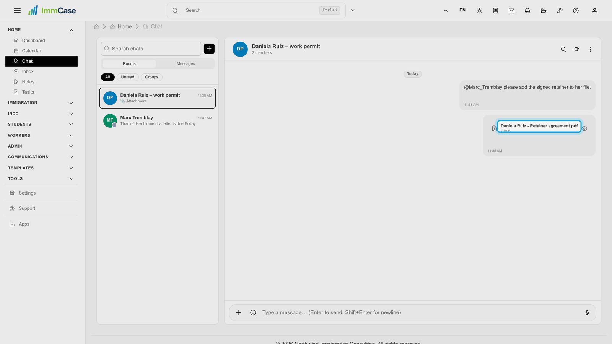Viewport: 612px width, 344px height.
Task: Open the user profile icon
Action: (594, 11)
